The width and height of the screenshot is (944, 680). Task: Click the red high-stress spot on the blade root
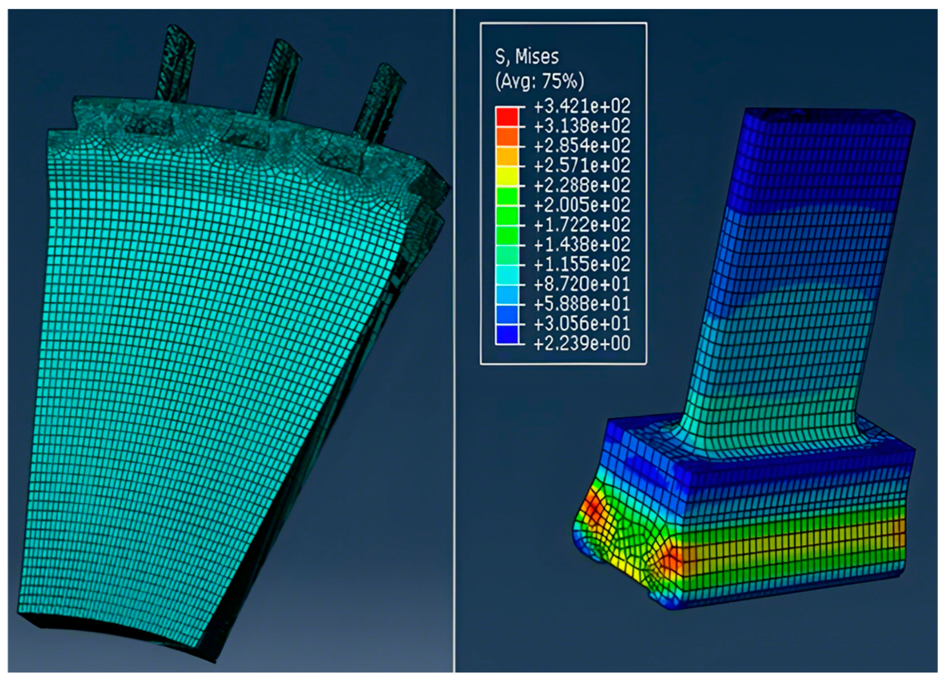coord(592,511)
